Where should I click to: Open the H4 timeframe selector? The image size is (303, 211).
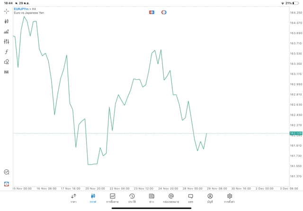click(x=6, y=72)
